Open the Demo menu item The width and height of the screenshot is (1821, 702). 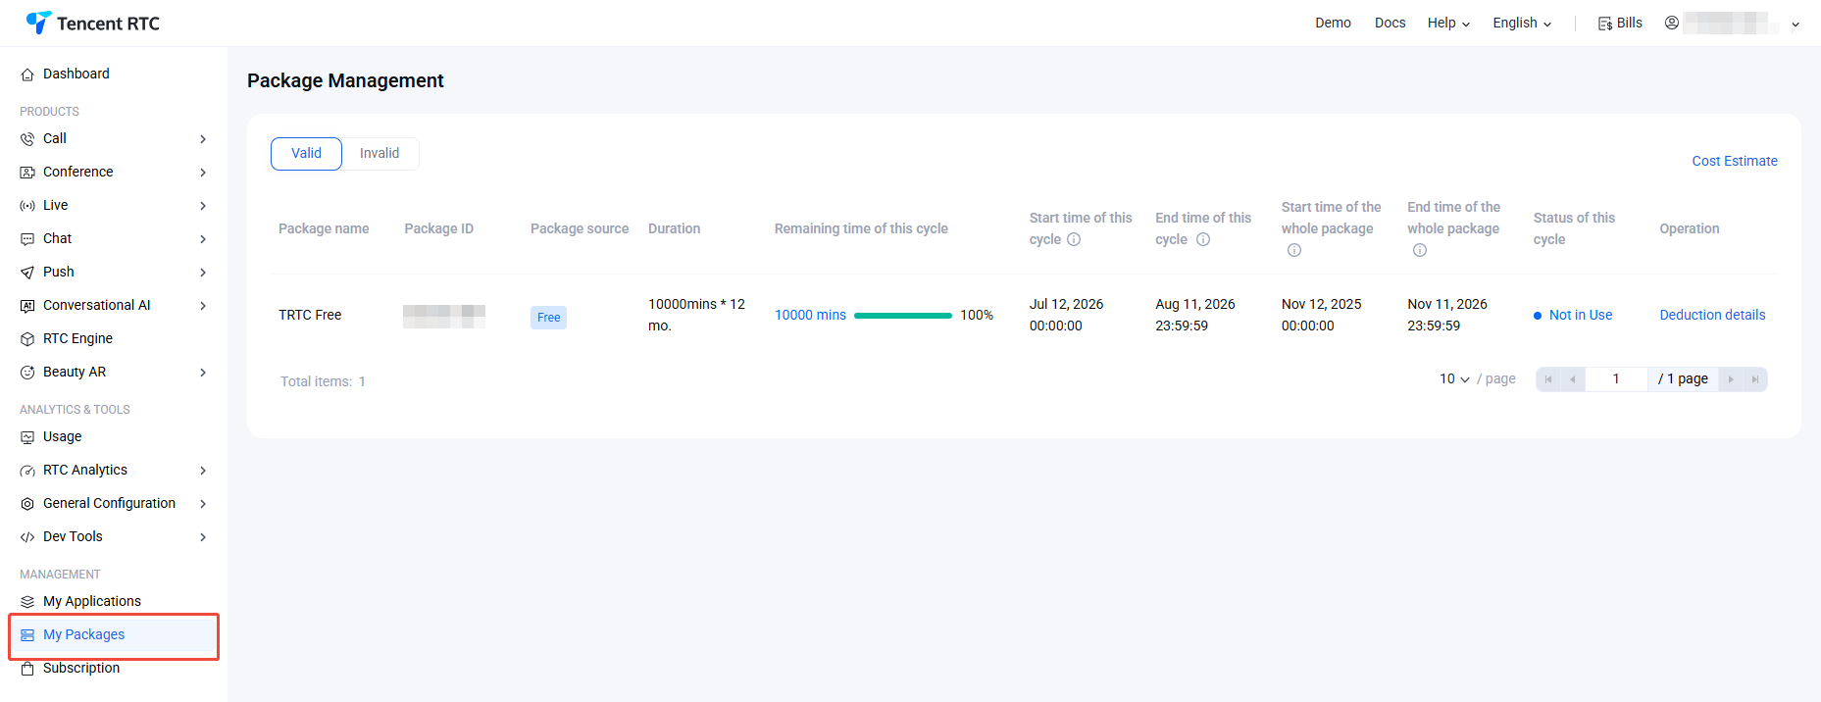1333,23
